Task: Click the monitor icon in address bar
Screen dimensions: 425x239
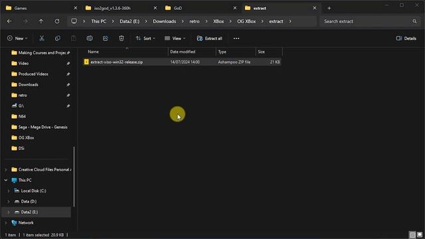Action: pos(74,21)
